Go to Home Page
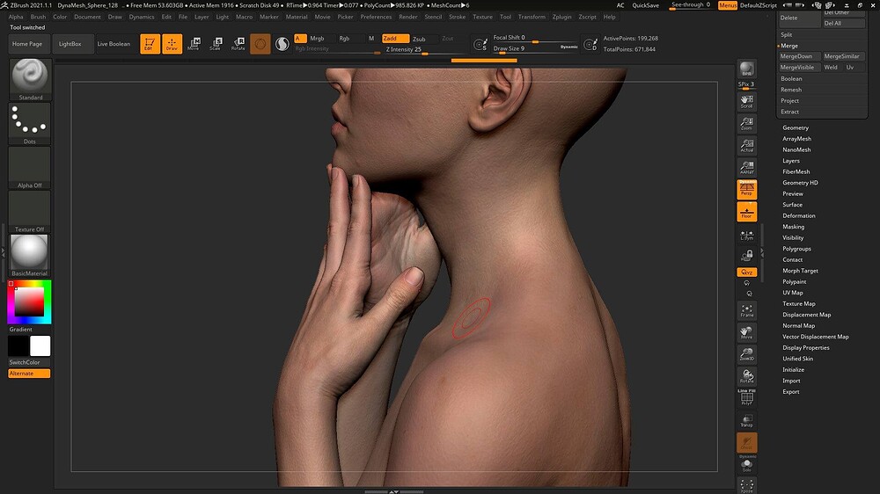 pos(27,44)
